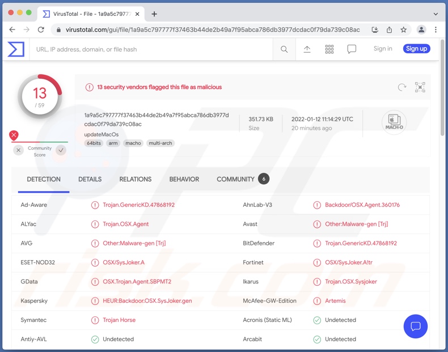Select the OSX.Trojan.Agent.SBPMT2 GData result
The width and height of the screenshot is (448, 352).
coord(137,282)
